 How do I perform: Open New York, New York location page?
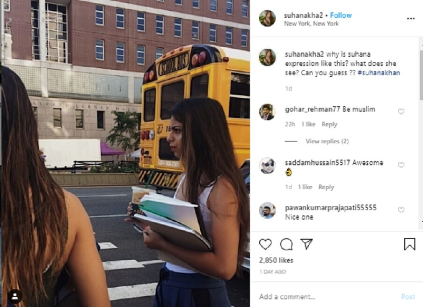(311, 23)
